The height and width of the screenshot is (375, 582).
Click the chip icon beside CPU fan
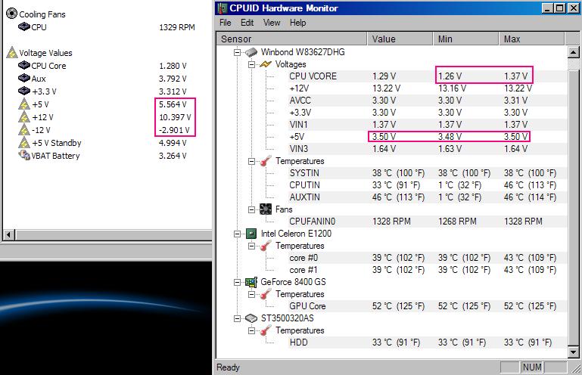[24, 26]
